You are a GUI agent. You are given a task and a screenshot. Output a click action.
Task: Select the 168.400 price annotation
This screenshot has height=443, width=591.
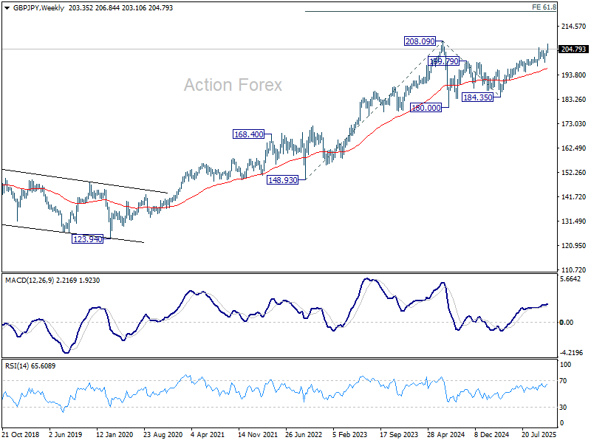click(x=249, y=134)
